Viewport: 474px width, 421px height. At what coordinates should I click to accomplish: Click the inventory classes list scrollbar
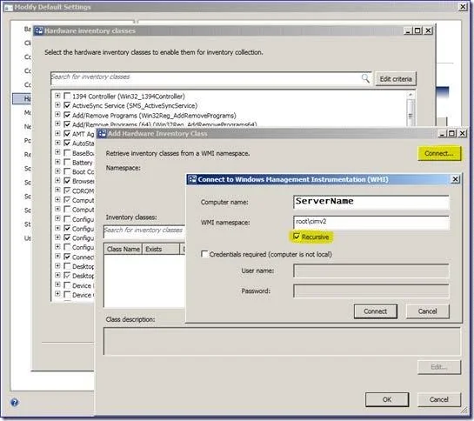point(411,109)
